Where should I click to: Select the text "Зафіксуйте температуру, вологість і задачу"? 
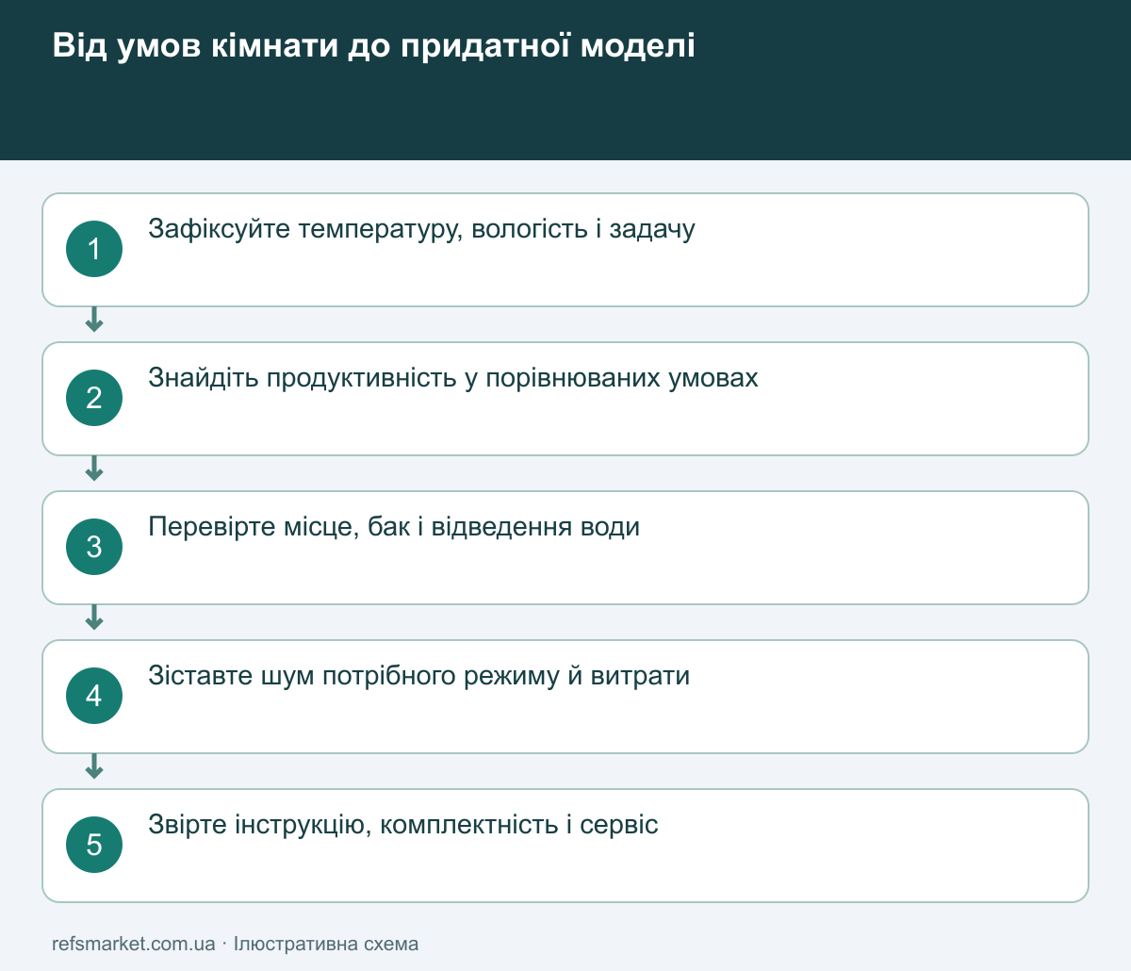coord(421,229)
